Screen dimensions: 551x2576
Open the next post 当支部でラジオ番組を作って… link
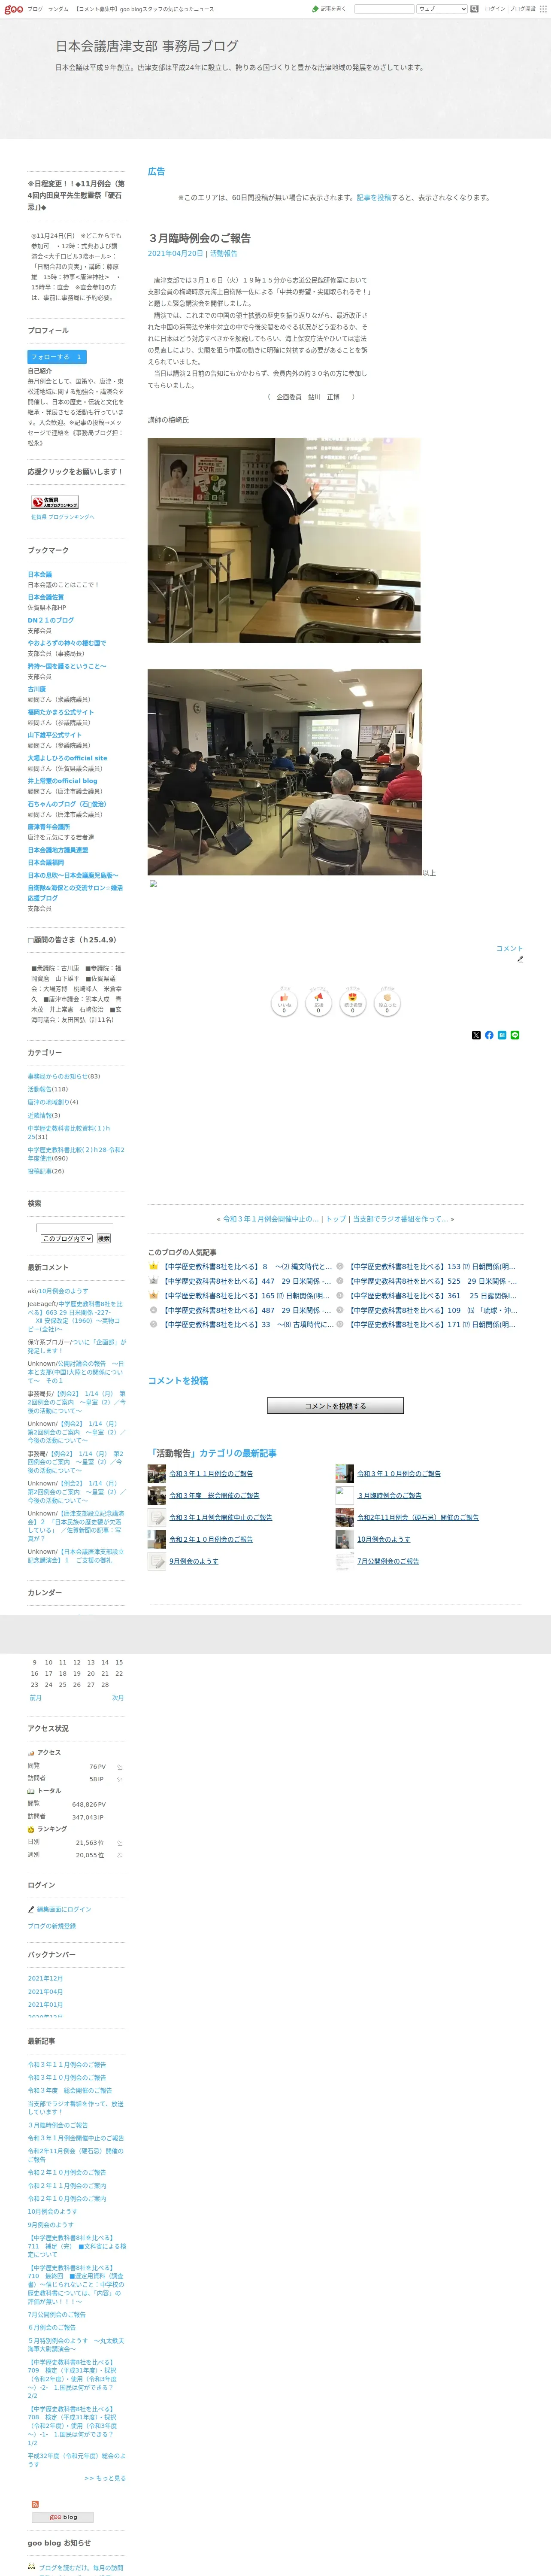tap(401, 1219)
